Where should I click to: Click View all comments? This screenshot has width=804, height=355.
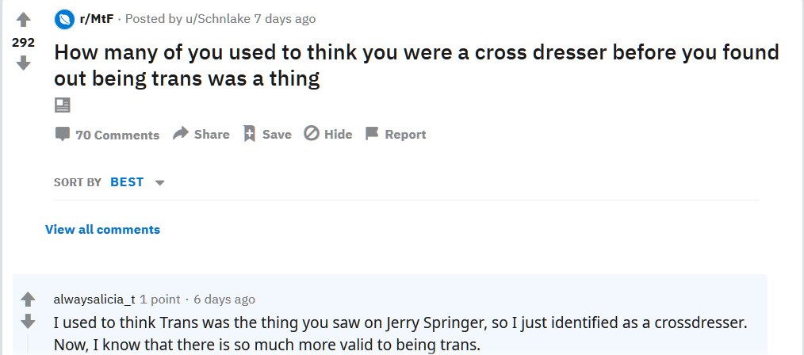tap(102, 230)
